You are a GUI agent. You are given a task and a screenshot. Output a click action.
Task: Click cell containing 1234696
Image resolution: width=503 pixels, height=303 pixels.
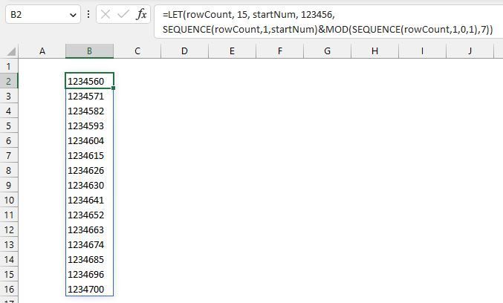click(89, 275)
